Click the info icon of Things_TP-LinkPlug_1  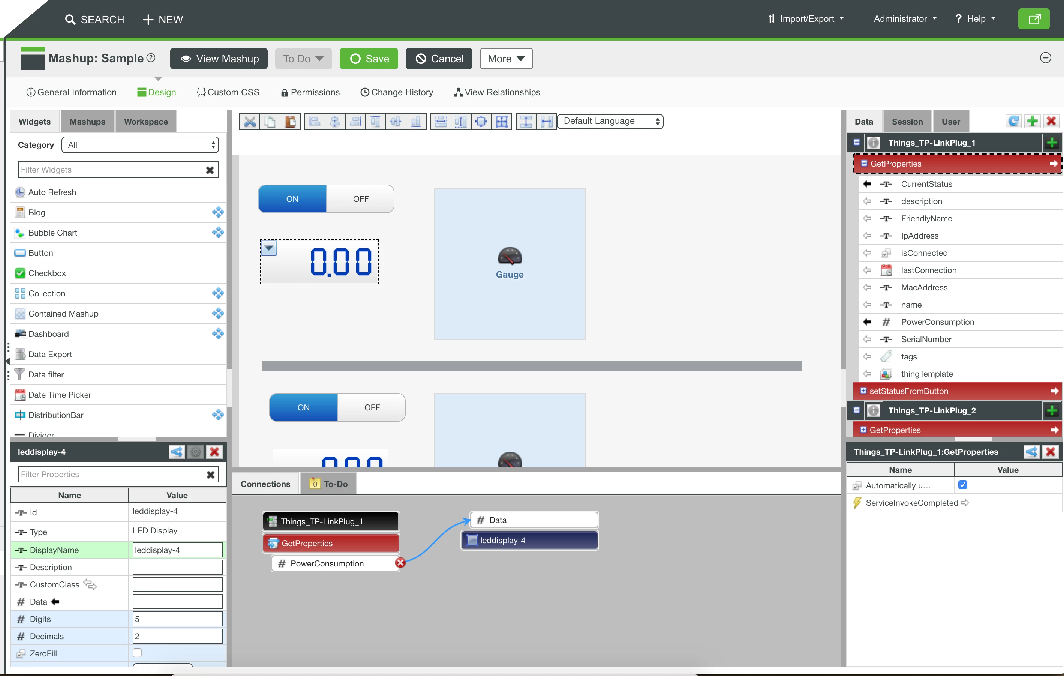(x=873, y=143)
